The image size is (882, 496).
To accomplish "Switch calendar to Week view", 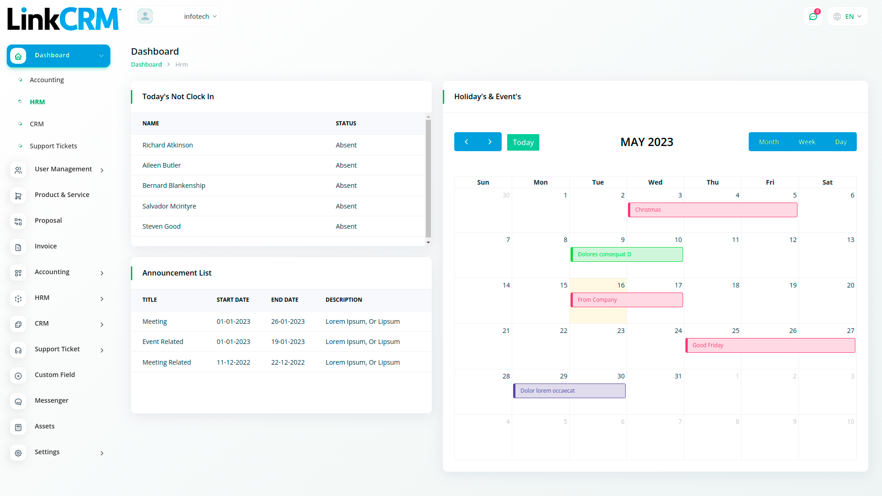I will pos(807,142).
